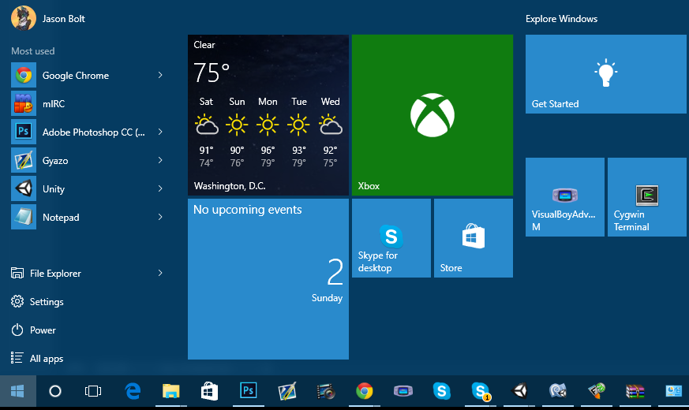Open the Calendar tile showing Sunday 2

click(x=268, y=279)
